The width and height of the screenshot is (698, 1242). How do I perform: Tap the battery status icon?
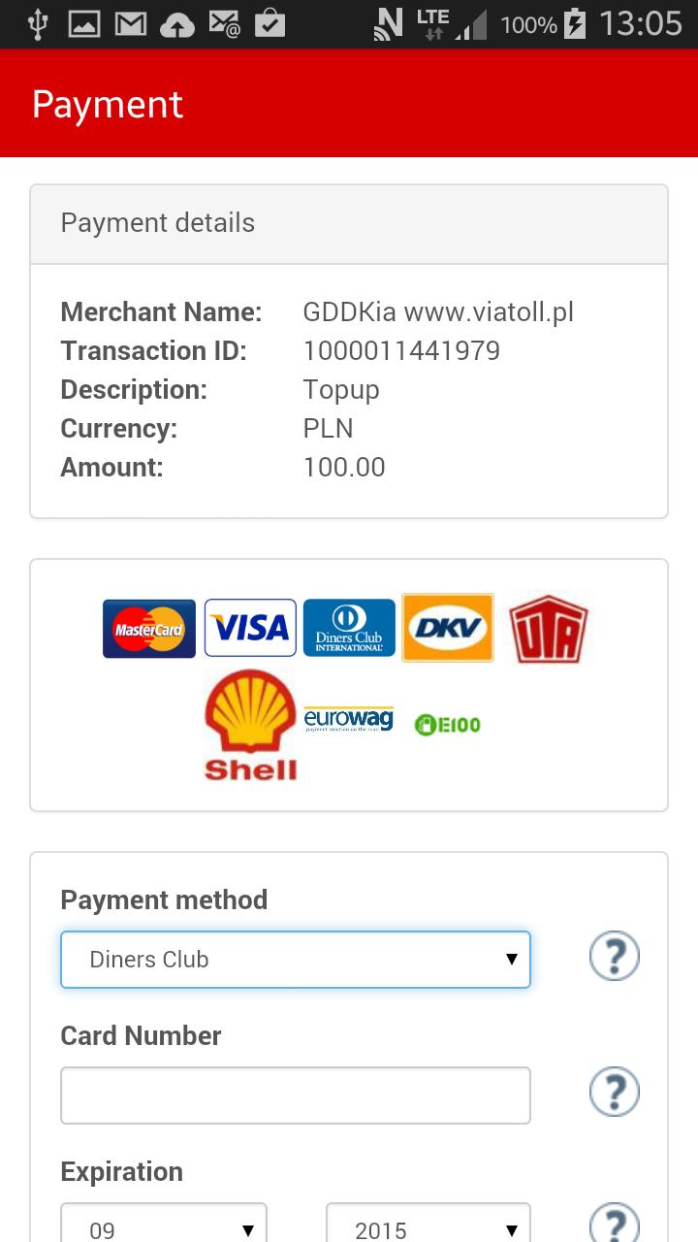tap(575, 24)
